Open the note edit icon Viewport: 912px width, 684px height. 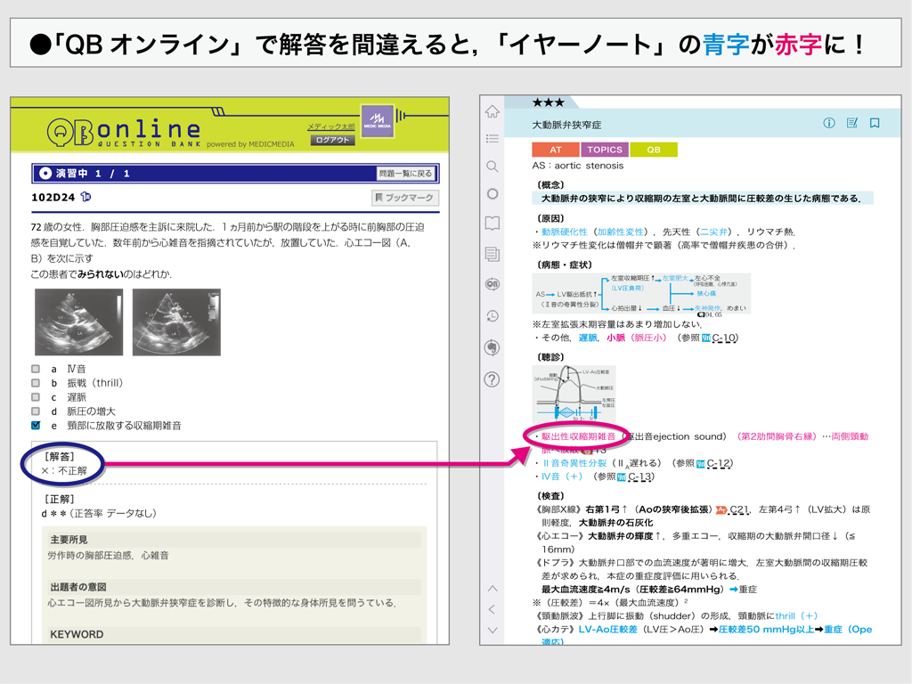(x=852, y=123)
